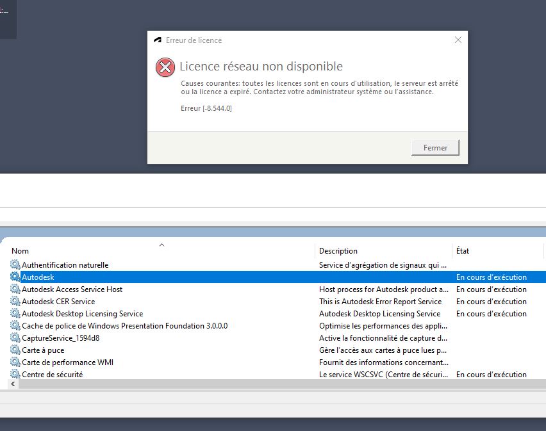Close the Erreur de licence dialog
546x431 pixels.
[458, 40]
